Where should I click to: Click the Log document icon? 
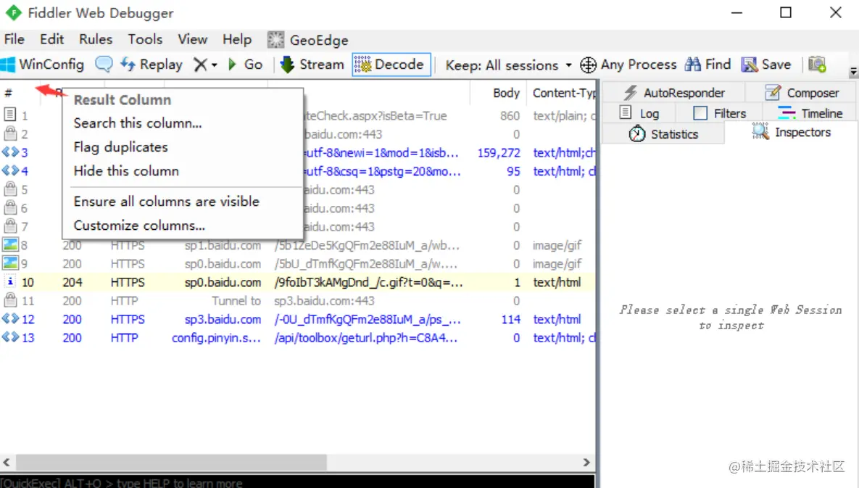[x=625, y=112]
